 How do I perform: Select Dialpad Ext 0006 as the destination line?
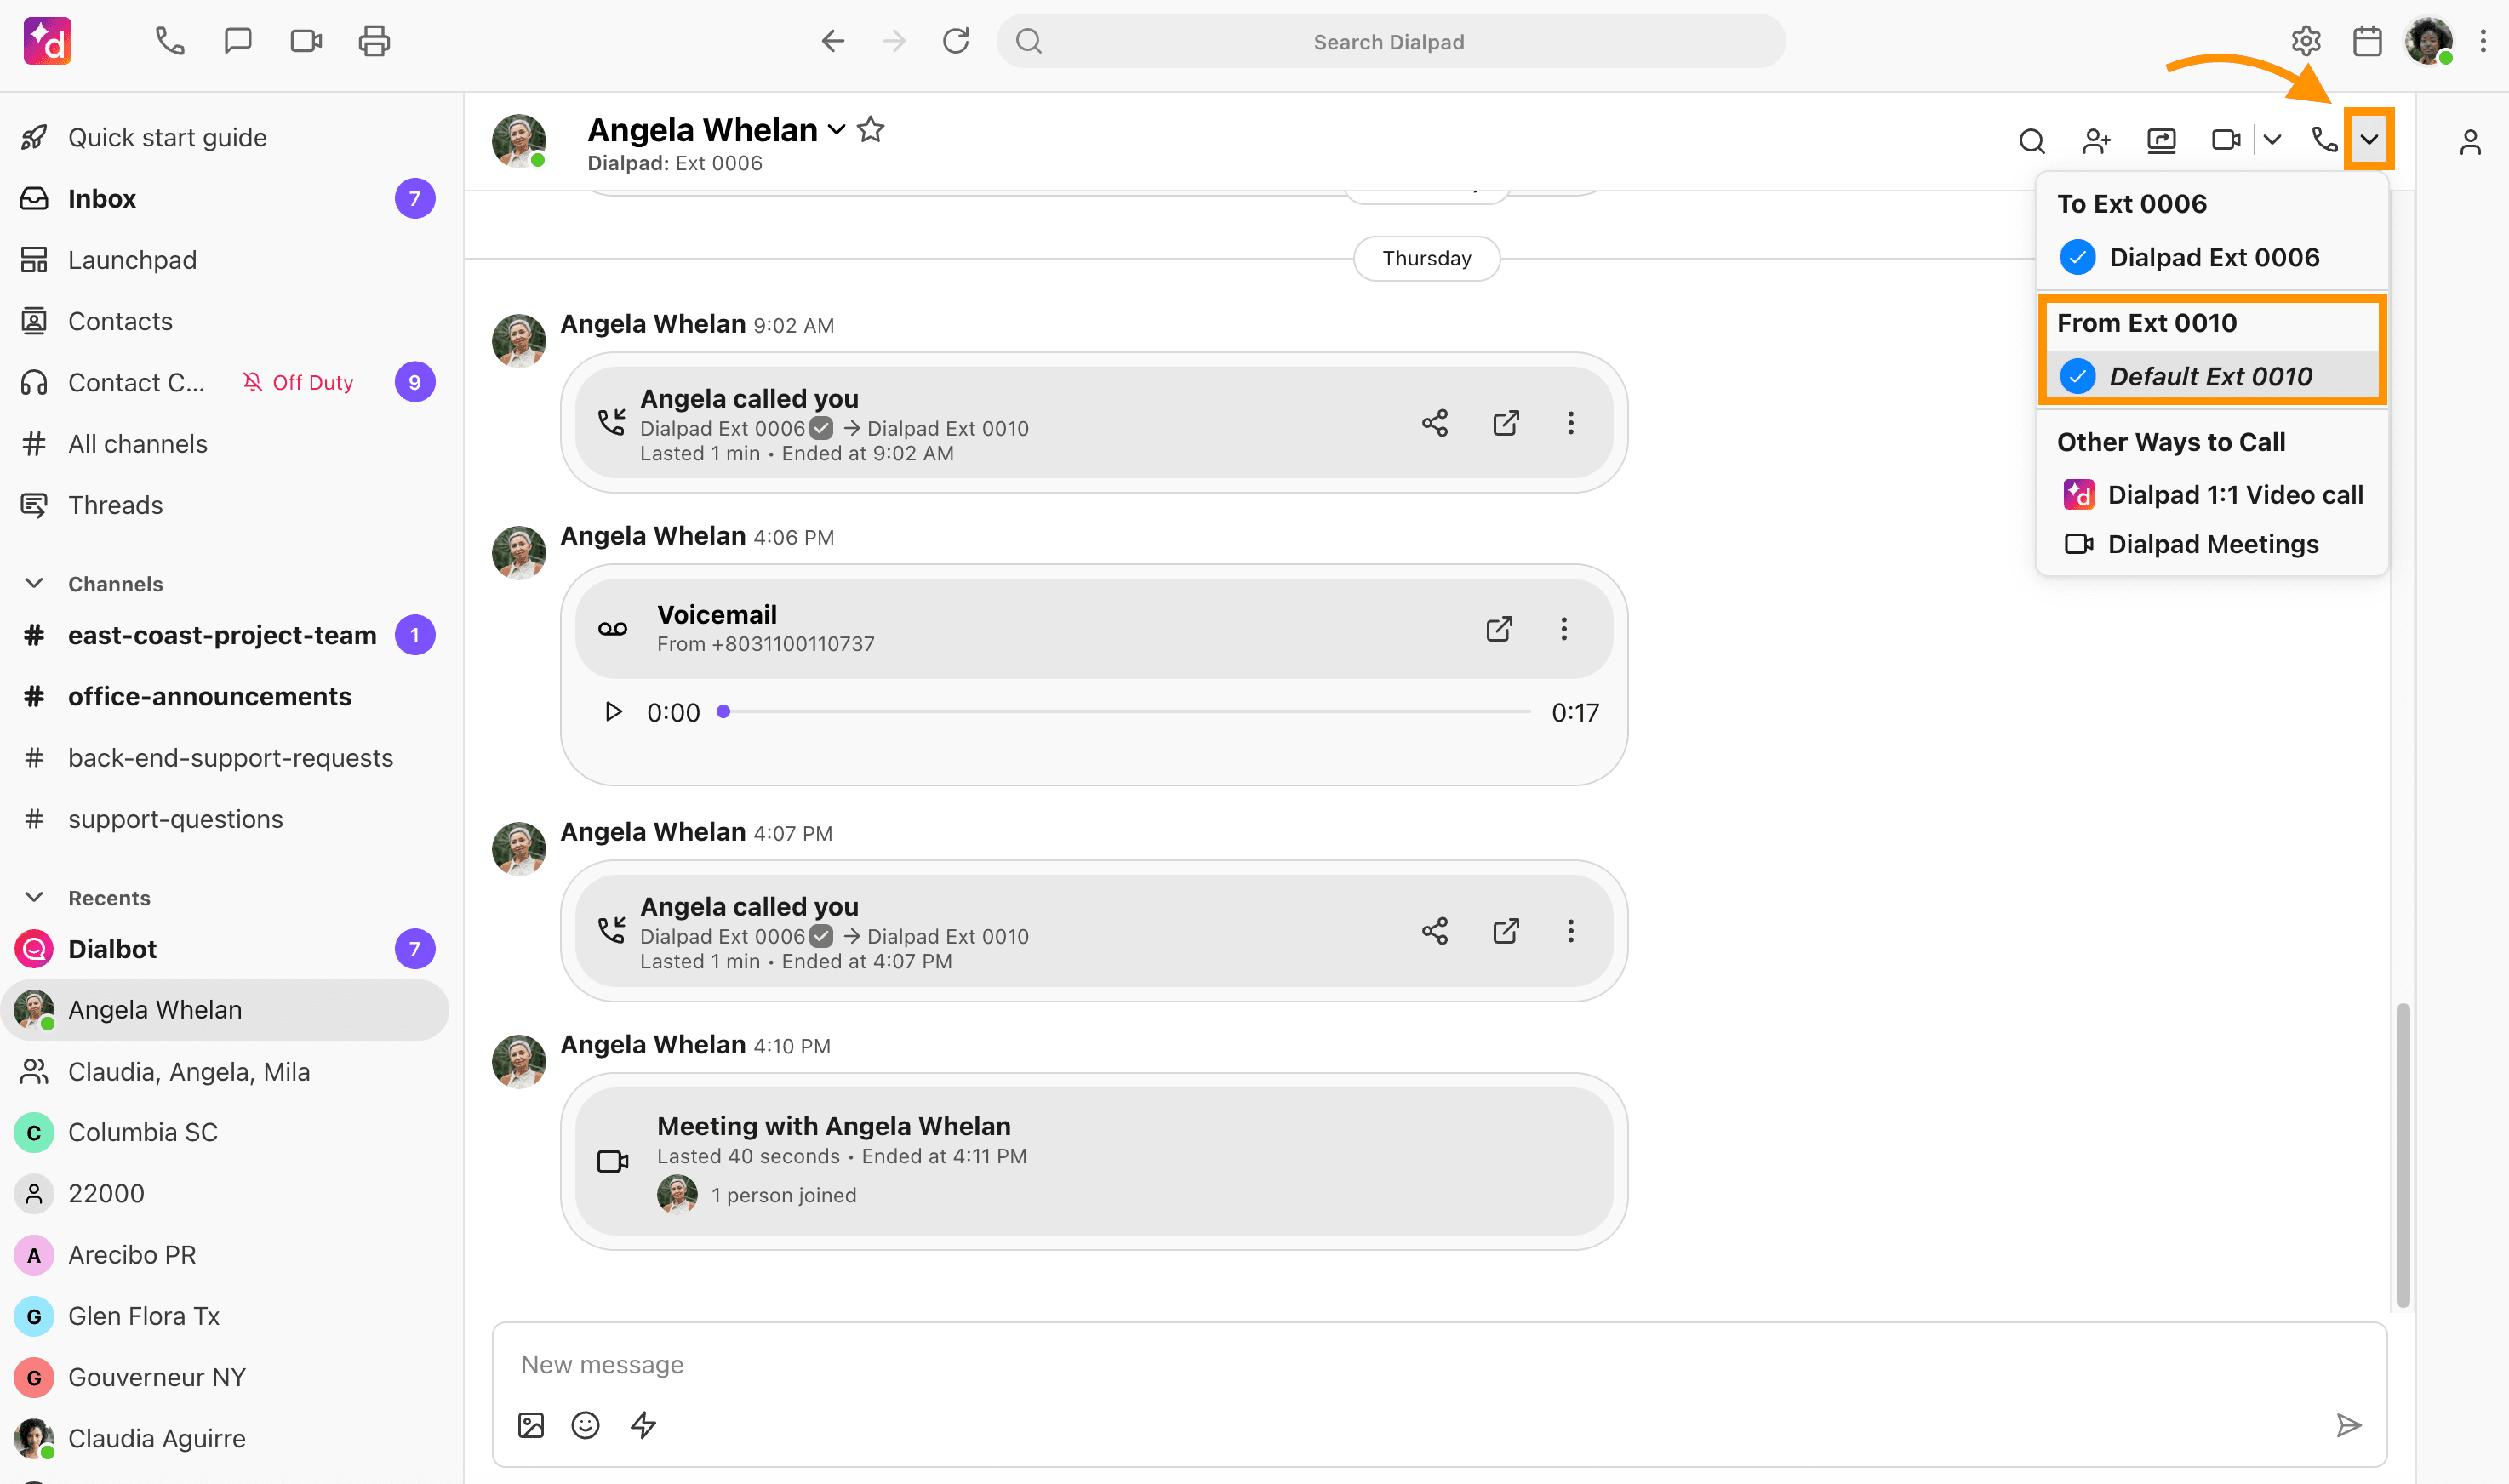coord(2213,257)
